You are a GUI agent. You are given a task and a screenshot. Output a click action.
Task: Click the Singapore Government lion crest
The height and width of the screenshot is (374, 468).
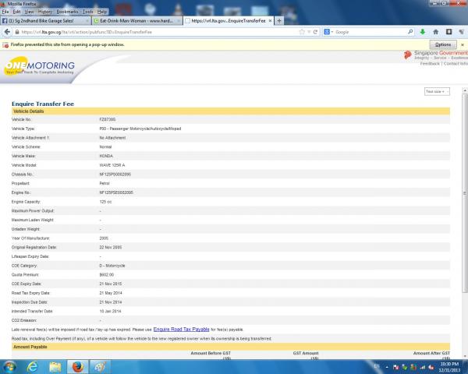(x=407, y=55)
